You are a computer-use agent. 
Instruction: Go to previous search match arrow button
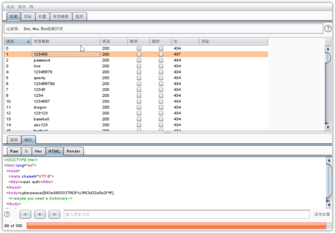[25, 214]
